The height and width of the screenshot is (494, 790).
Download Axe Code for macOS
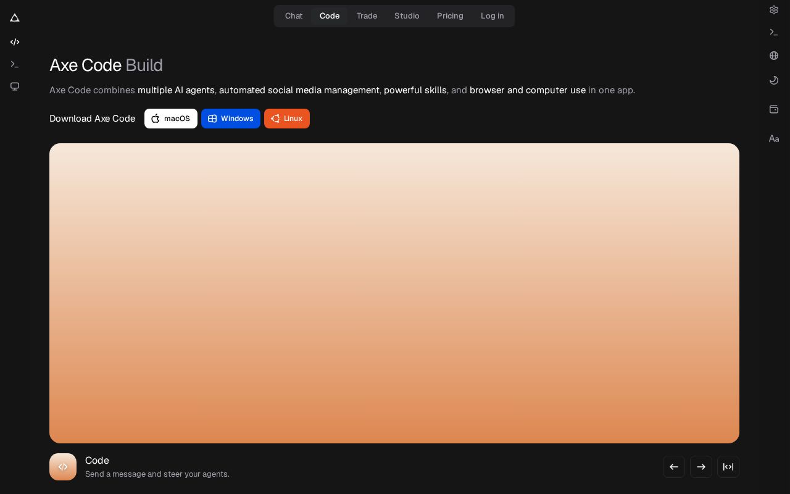tap(171, 119)
